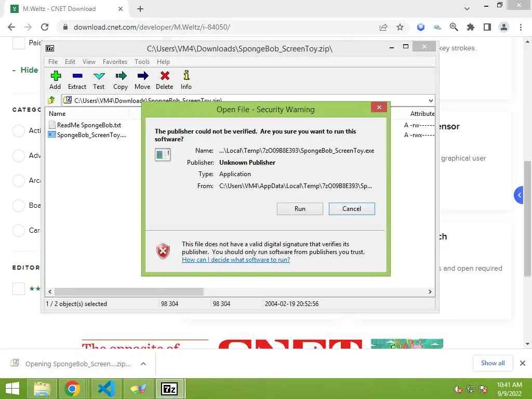The image size is (532, 399).
Task: Reload the CNET page
Action: [45, 27]
